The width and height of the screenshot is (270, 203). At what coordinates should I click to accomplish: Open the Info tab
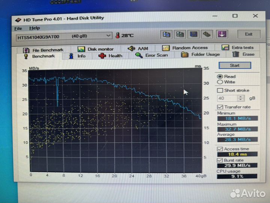[x=77, y=56]
